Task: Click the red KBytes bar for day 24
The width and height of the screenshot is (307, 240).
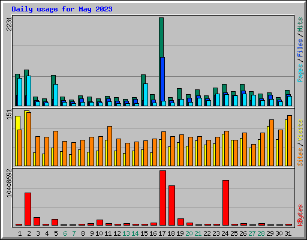Action: coord(225,203)
